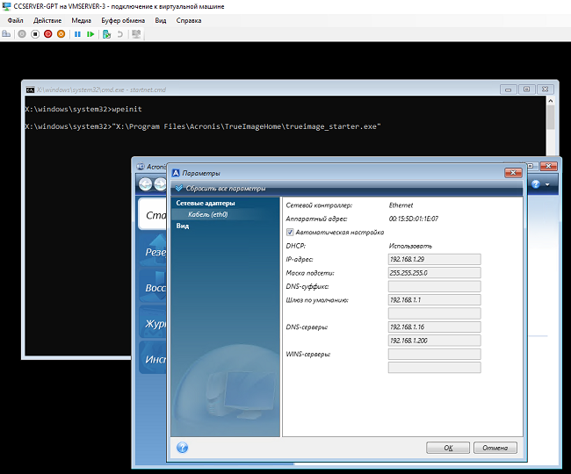Pause the virtual machine from toolbar
The image size is (571, 474).
(77, 34)
